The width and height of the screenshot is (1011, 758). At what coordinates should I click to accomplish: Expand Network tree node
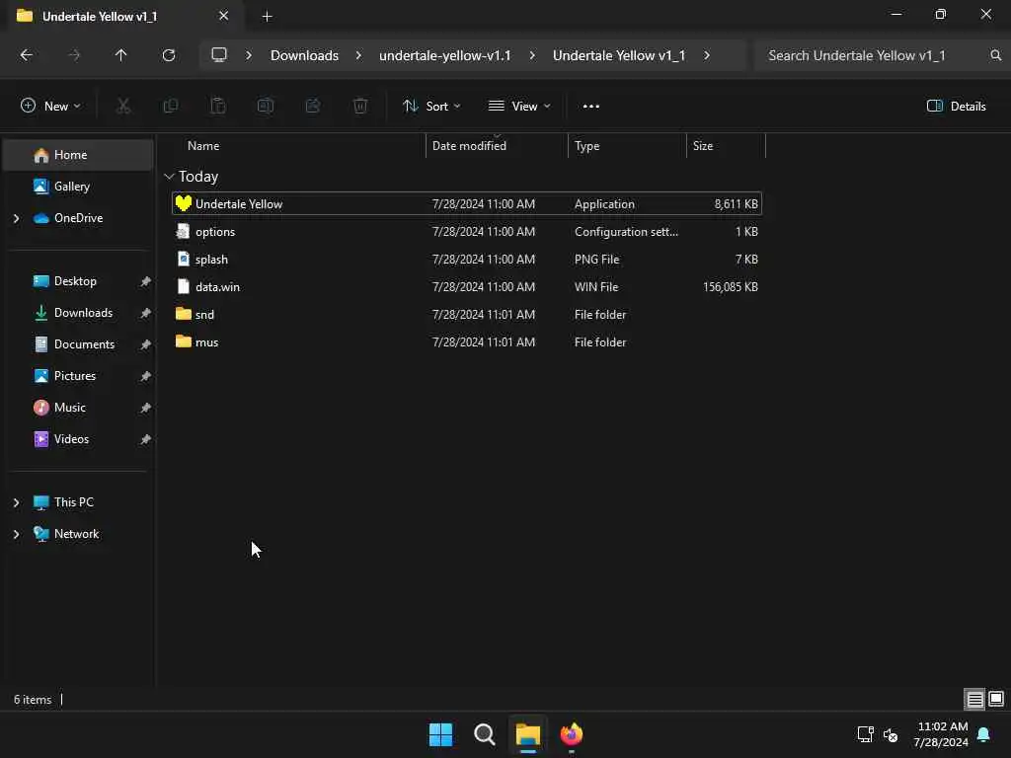click(16, 534)
